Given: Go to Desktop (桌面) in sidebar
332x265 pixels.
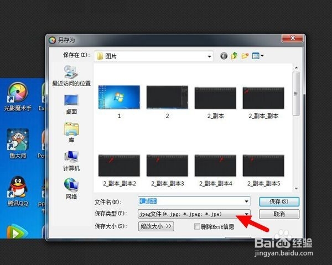Looking at the screenshot, I should point(71,104).
